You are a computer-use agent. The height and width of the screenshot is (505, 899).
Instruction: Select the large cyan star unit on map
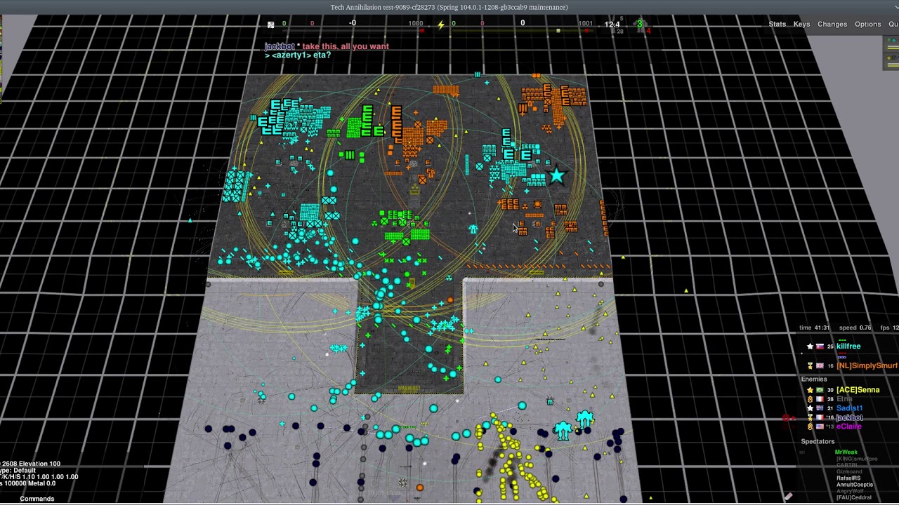(557, 175)
